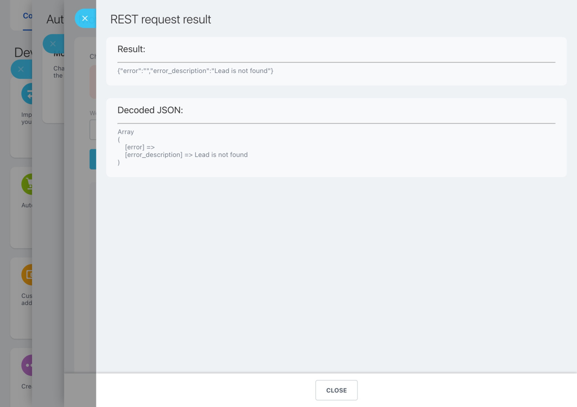Click the green shopping cart icon
577x407 pixels.
click(27, 184)
